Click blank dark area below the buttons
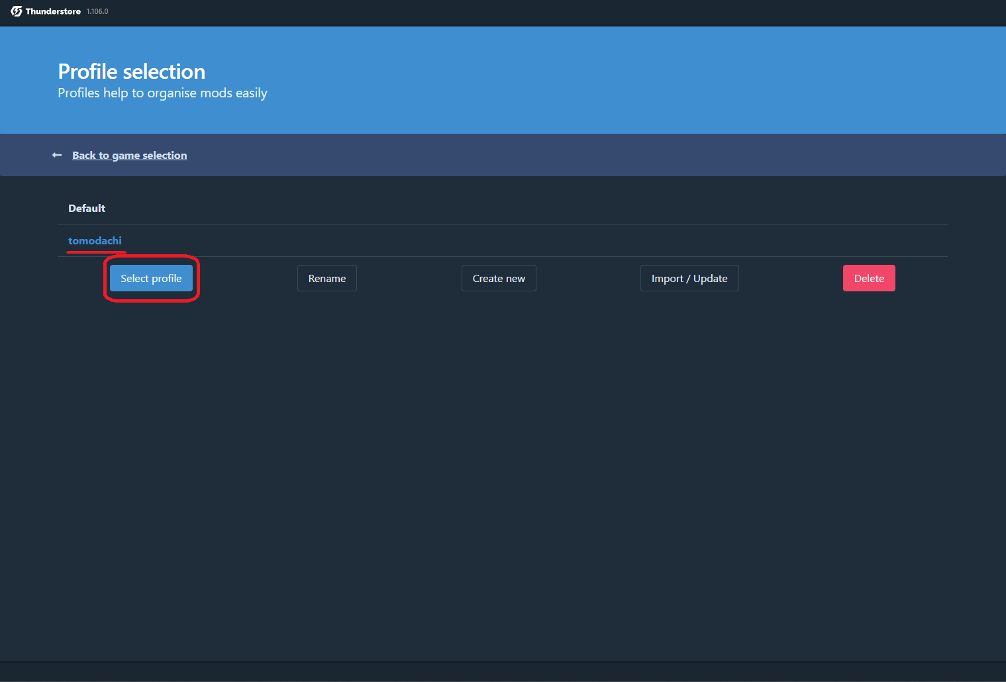 [503, 463]
